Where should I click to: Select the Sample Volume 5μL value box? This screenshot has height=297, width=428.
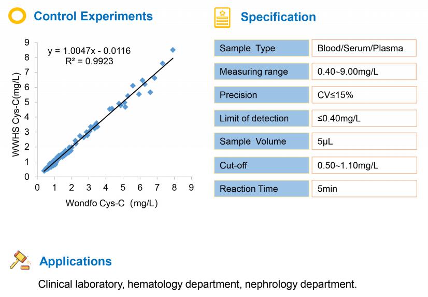click(364, 141)
